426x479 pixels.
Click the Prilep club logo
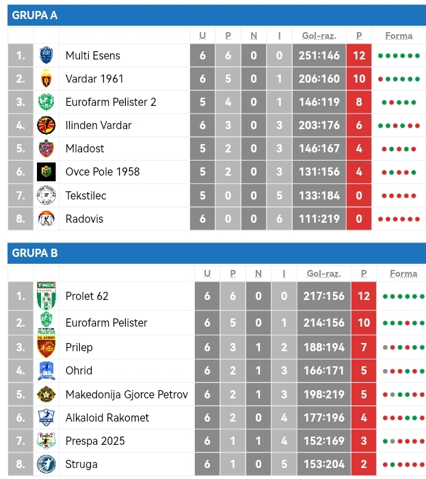(x=46, y=347)
